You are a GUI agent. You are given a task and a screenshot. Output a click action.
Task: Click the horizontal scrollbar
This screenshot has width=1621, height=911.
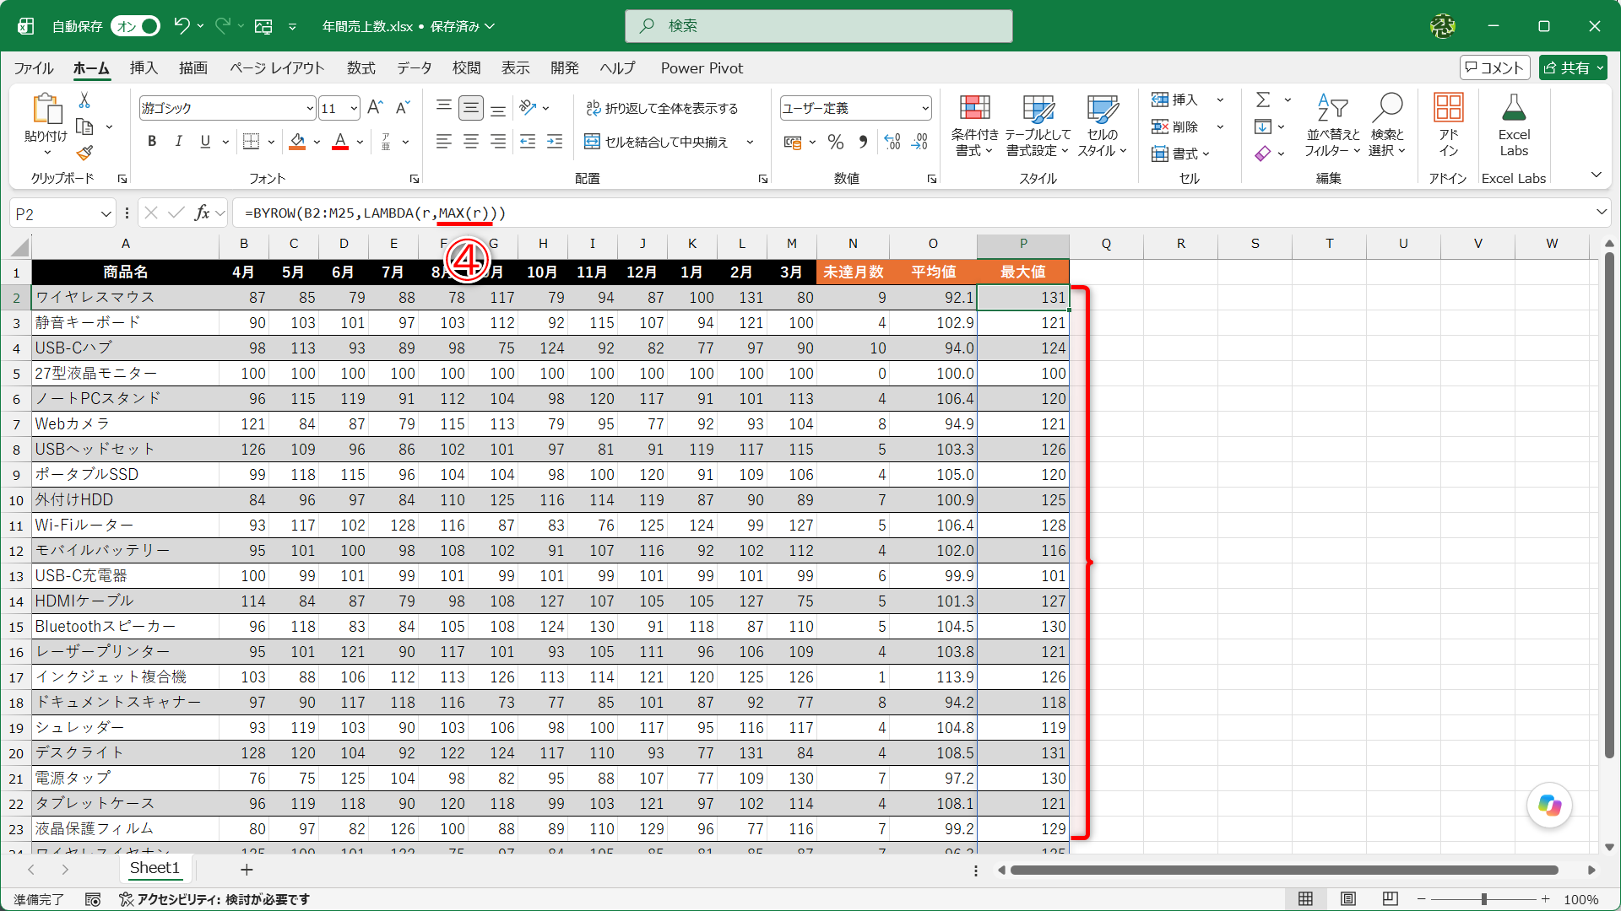tap(1283, 870)
